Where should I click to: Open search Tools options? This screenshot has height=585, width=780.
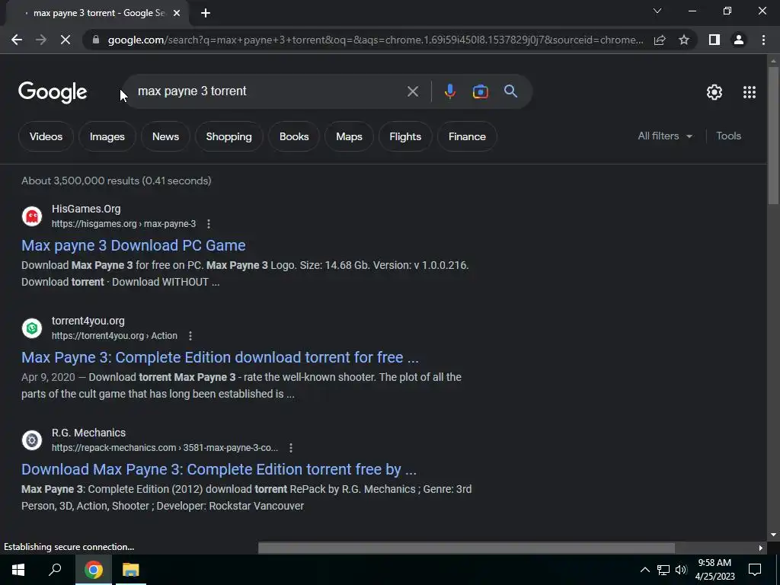728,136
